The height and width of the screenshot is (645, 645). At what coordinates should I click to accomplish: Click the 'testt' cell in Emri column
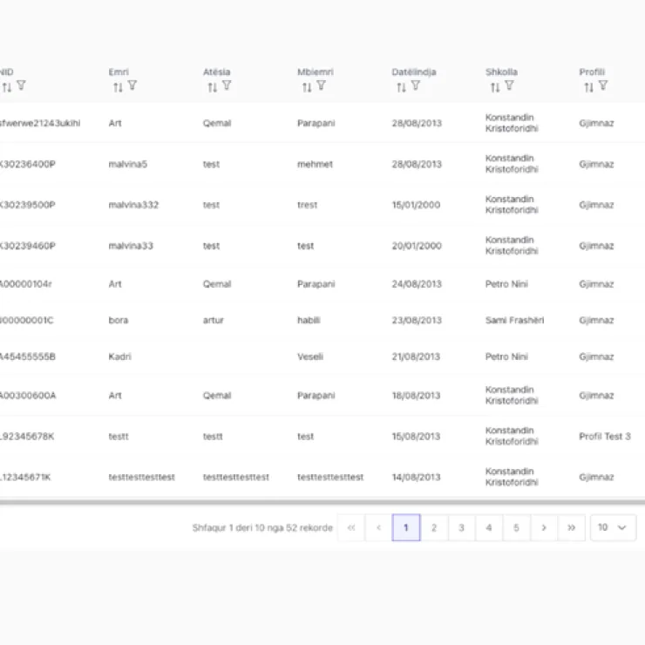coord(119,437)
